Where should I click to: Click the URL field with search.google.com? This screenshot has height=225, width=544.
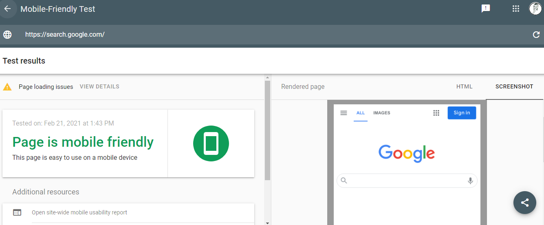click(65, 35)
